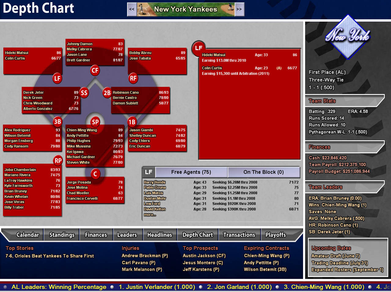Screen dimensions: 391x292
Task: Open the Finances tab
Action: click(96, 235)
